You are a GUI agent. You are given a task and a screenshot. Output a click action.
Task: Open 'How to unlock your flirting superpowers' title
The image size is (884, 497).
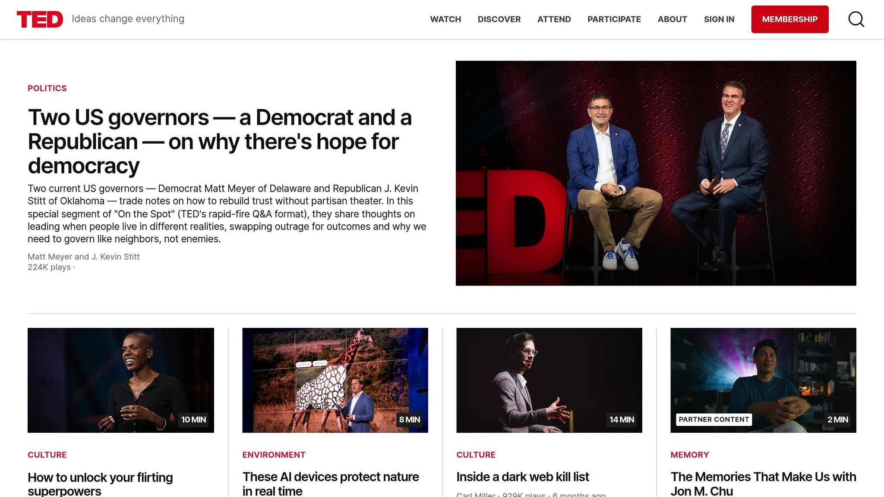click(100, 484)
